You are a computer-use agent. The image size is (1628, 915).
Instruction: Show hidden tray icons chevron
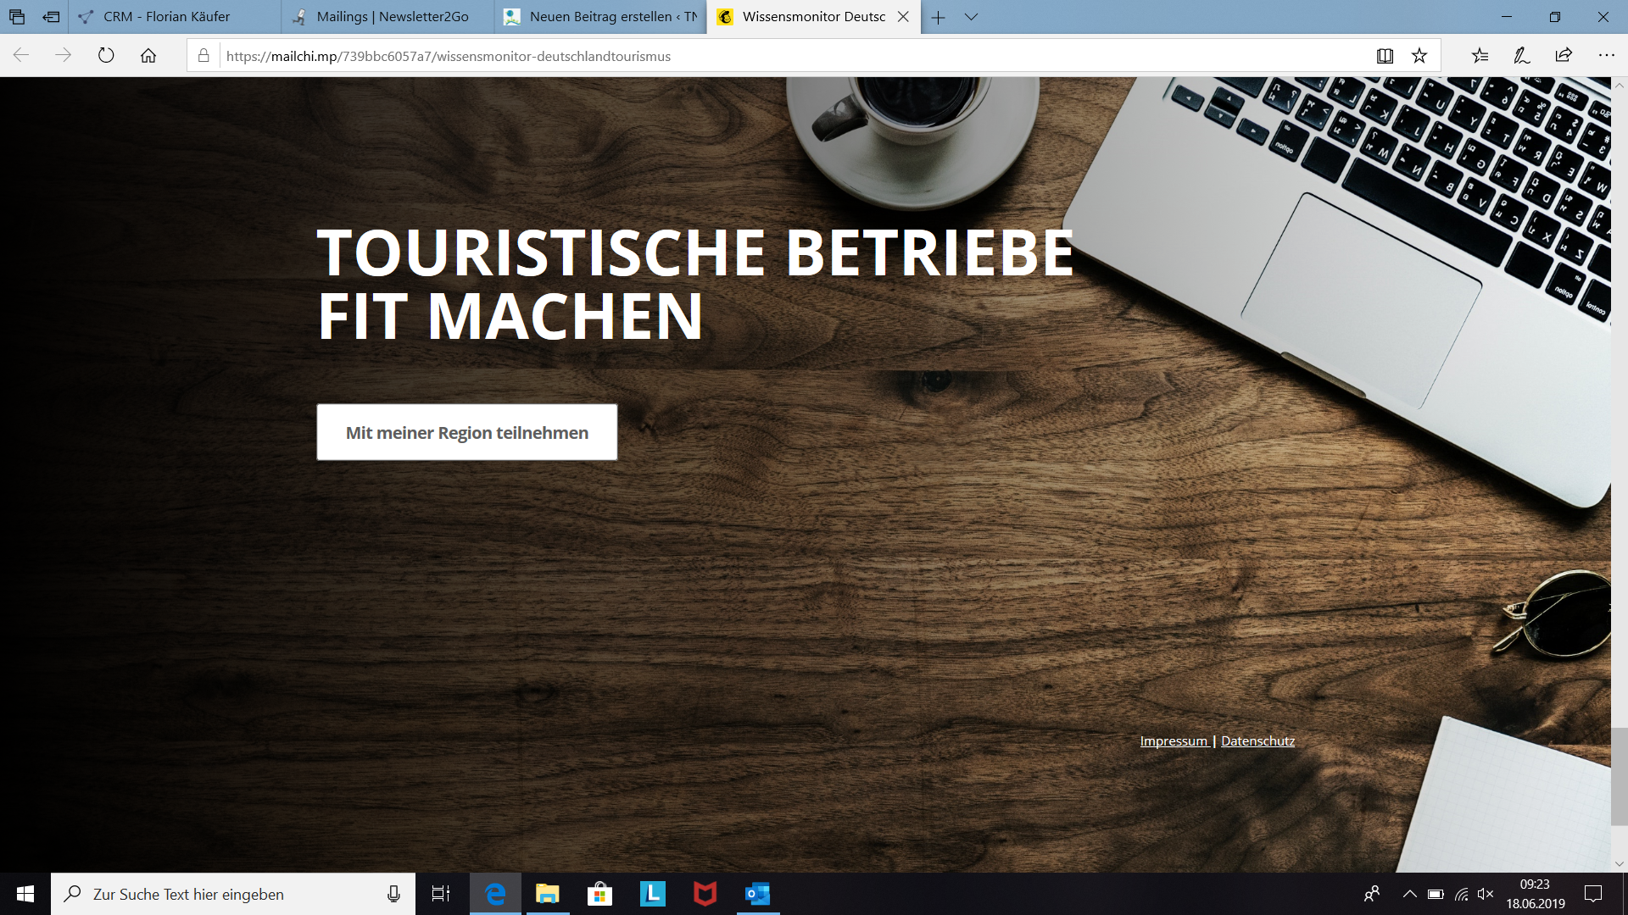1409,894
